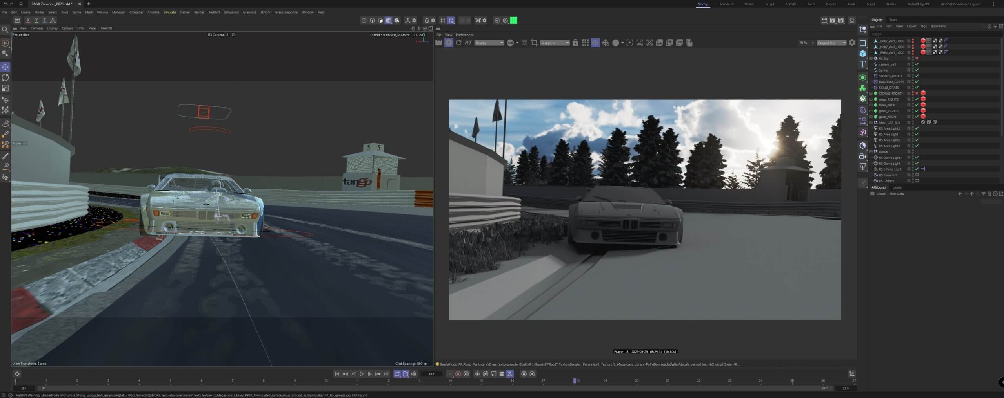The image size is (1004, 398).
Task: Click the restart render icon in RenderView
Action: (459, 43)
